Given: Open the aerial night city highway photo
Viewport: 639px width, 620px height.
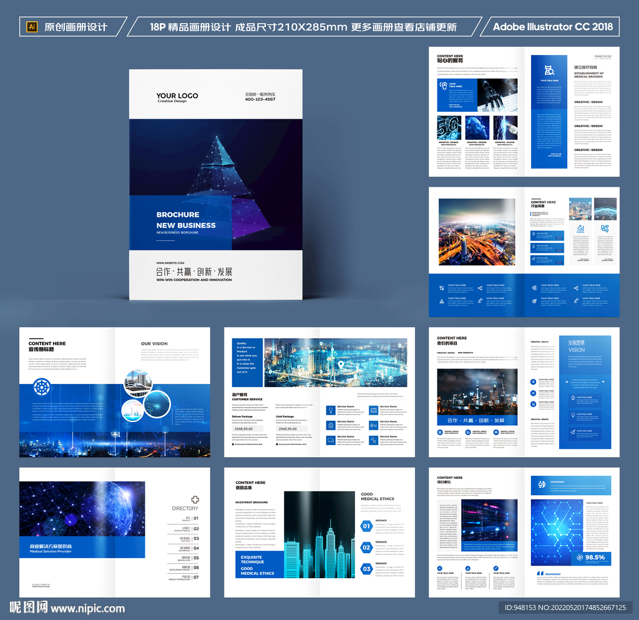Looking at the screenshot, I should [x=477, y=232].
